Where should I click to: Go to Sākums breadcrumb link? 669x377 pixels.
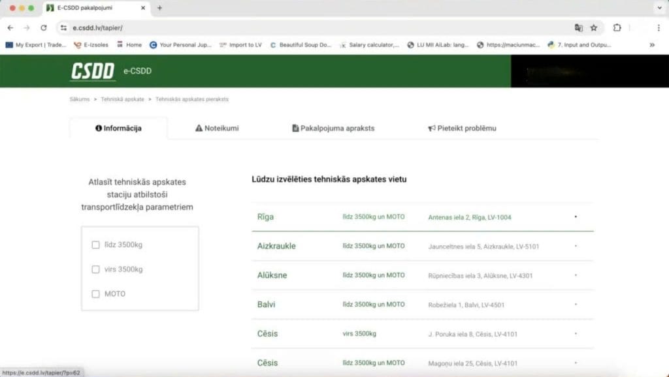tap(79, 99)
